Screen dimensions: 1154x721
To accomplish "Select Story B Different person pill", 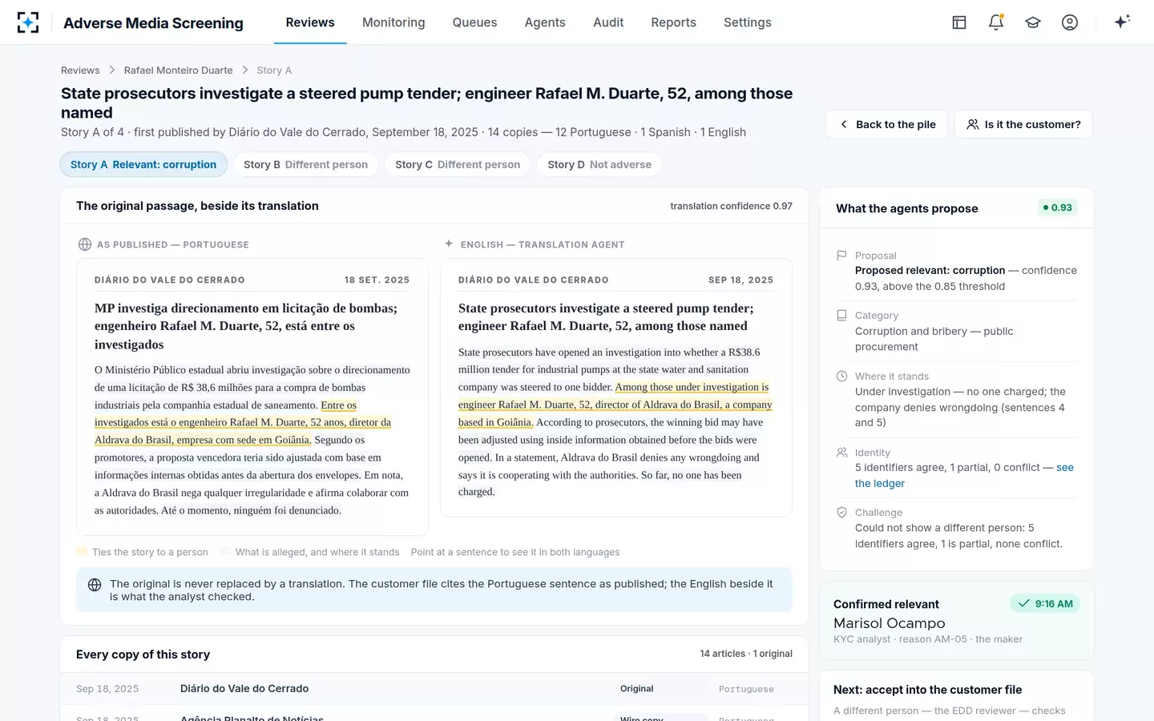I will point(305,164).
